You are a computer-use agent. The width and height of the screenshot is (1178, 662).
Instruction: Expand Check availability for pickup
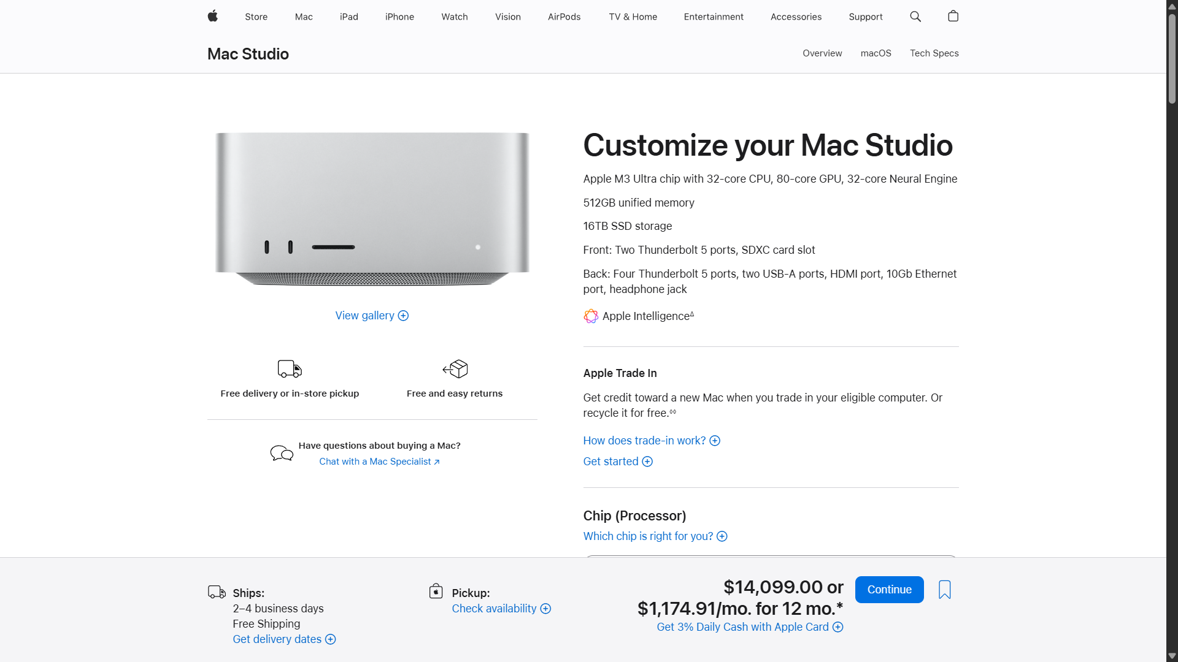pyautogui.click(x=501, y=609)
